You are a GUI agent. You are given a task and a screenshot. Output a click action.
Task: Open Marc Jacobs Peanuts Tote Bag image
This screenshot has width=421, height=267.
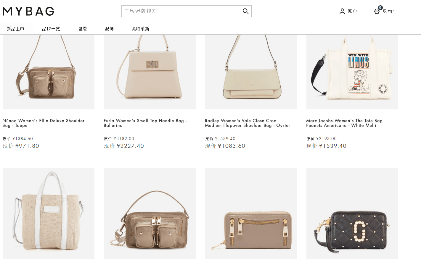click(352, 72)
